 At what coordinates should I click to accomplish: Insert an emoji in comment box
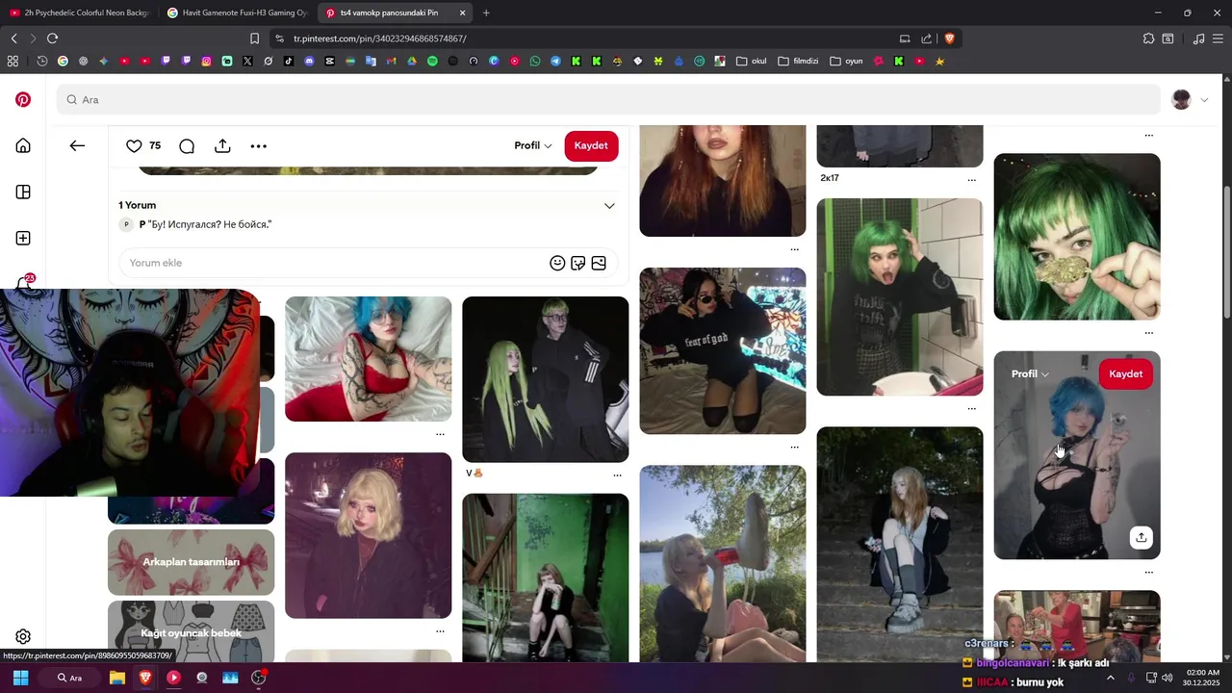[x=557, y=263]
